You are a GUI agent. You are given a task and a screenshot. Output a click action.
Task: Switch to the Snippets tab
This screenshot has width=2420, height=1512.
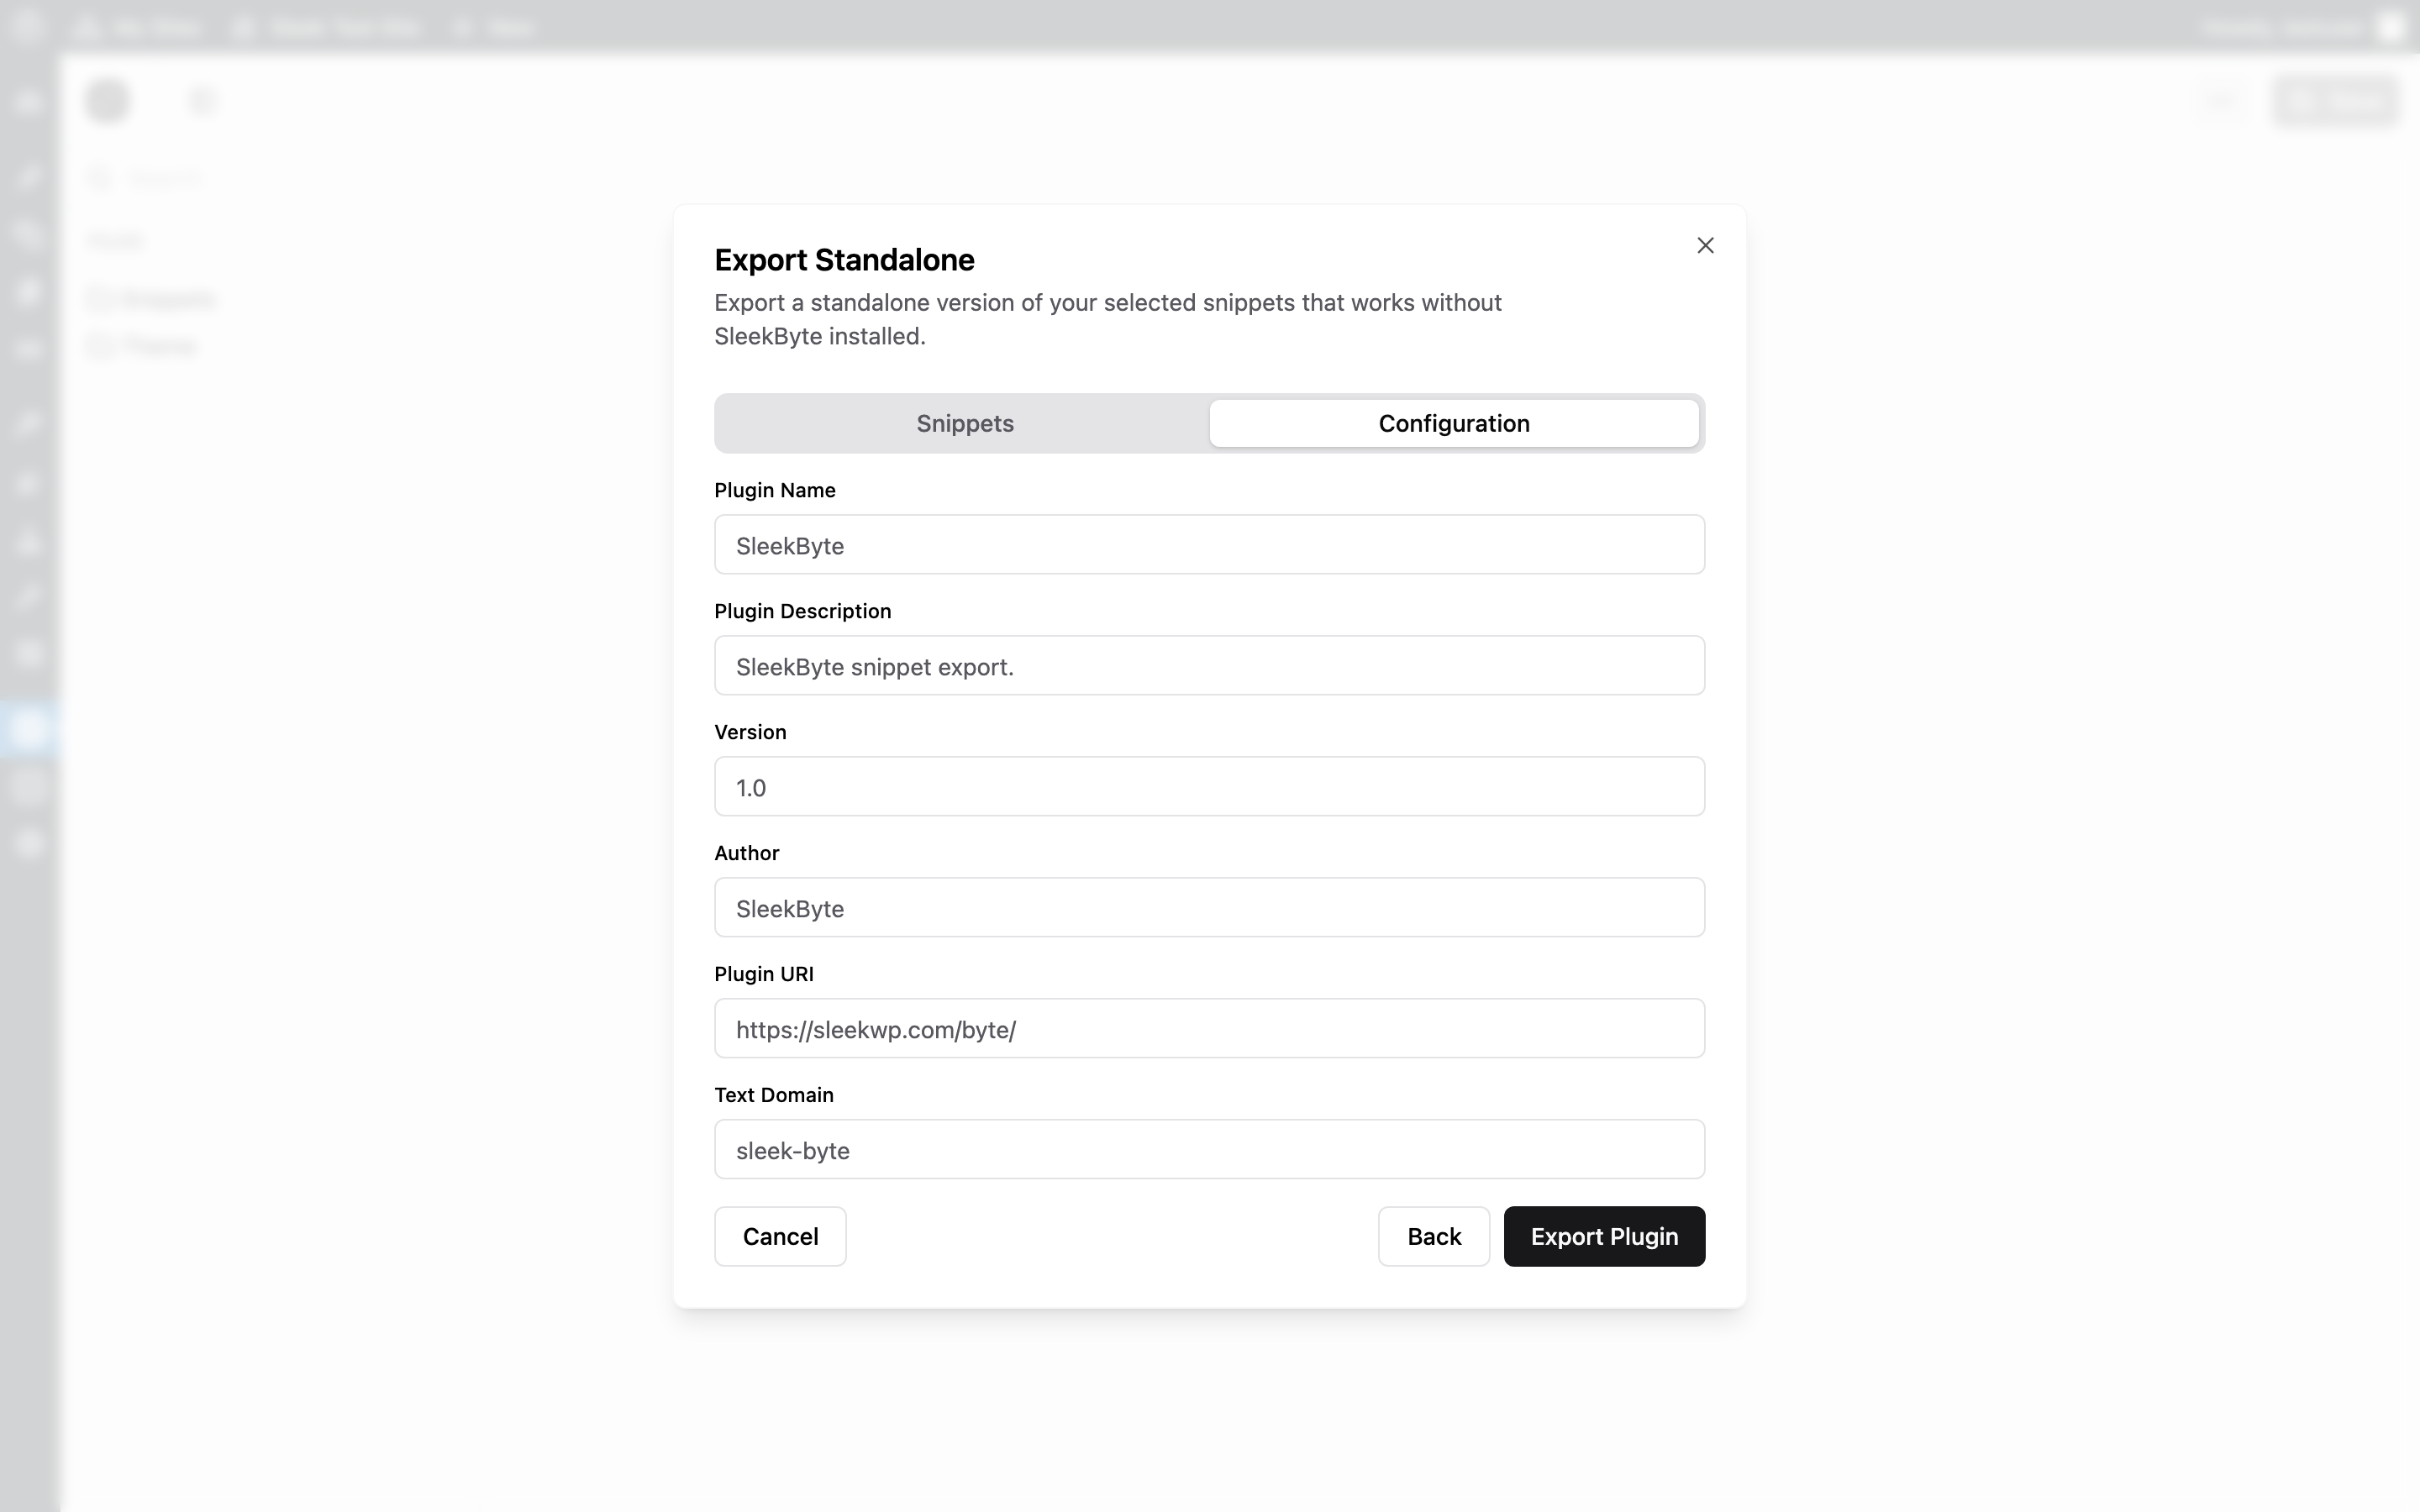964,423
